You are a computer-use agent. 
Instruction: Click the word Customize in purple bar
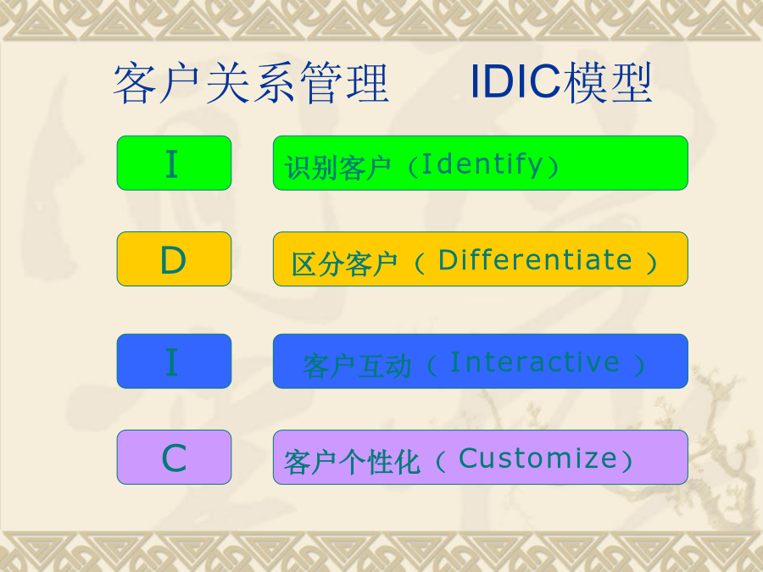(x=538, y=458)
